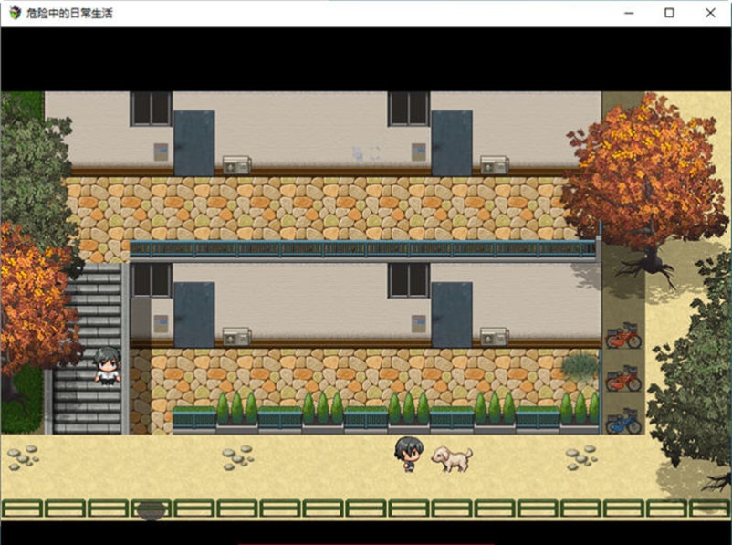This screenshot has width=732, height=545.
Task: Maximize the game window
Action: point(669,14)
